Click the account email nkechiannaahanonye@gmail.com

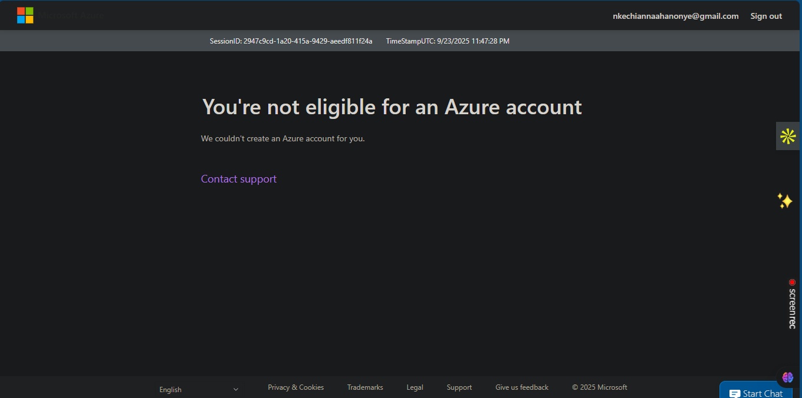pyautogui.click(x=675, y=16)
